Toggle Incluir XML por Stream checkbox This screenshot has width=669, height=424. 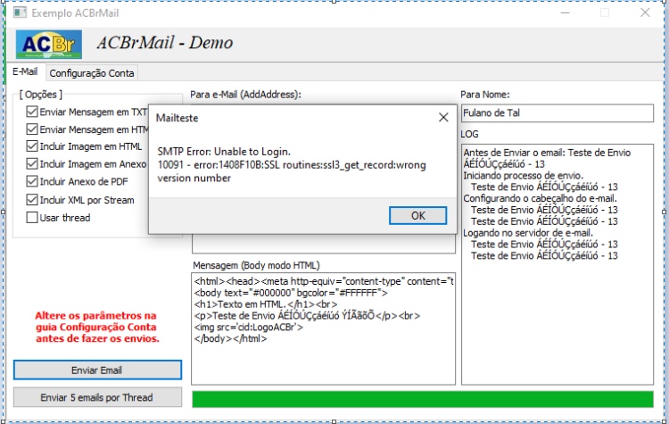tap(32, 200)
